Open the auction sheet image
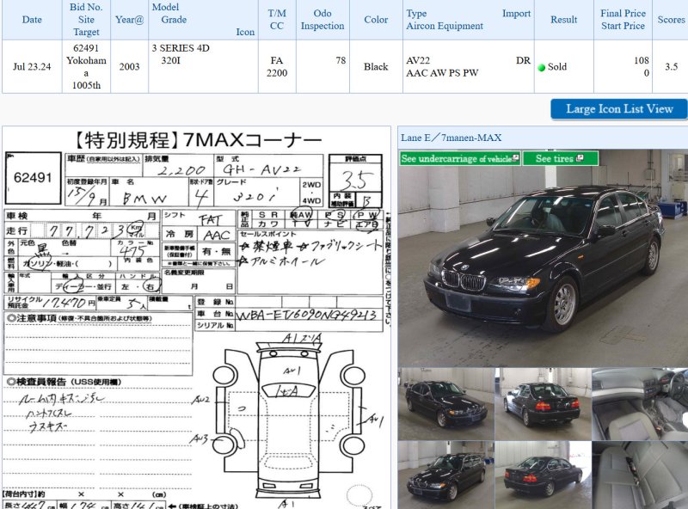This screenshot has width=688, height=509. pos(197,317)
